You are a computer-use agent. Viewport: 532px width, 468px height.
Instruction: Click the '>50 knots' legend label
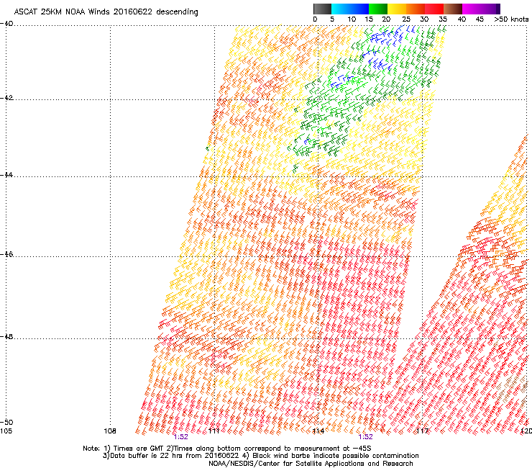coord(511,19)
